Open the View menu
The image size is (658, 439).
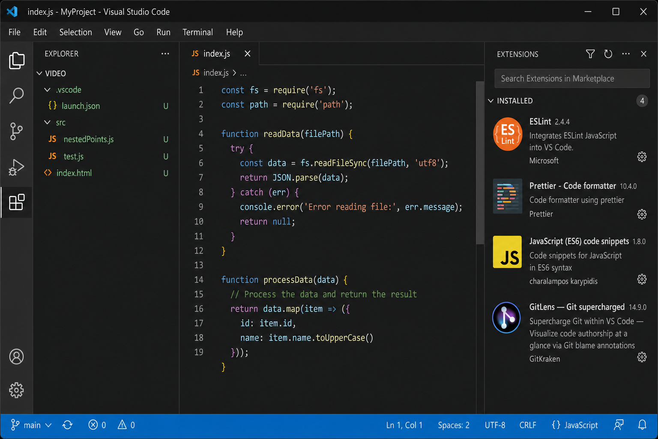tap(113, 32)
